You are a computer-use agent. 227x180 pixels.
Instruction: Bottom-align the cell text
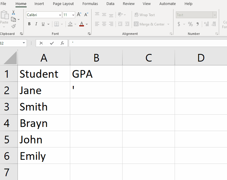(111, 15)
